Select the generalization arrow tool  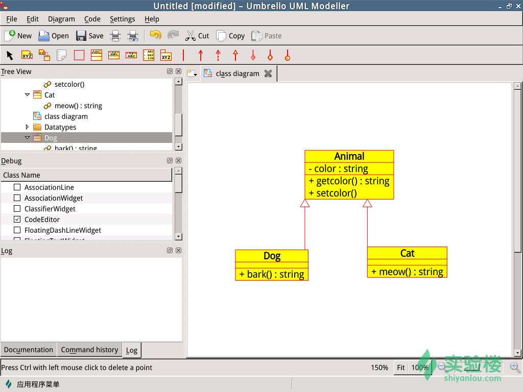pyautogui.click(x=235, y=55)
